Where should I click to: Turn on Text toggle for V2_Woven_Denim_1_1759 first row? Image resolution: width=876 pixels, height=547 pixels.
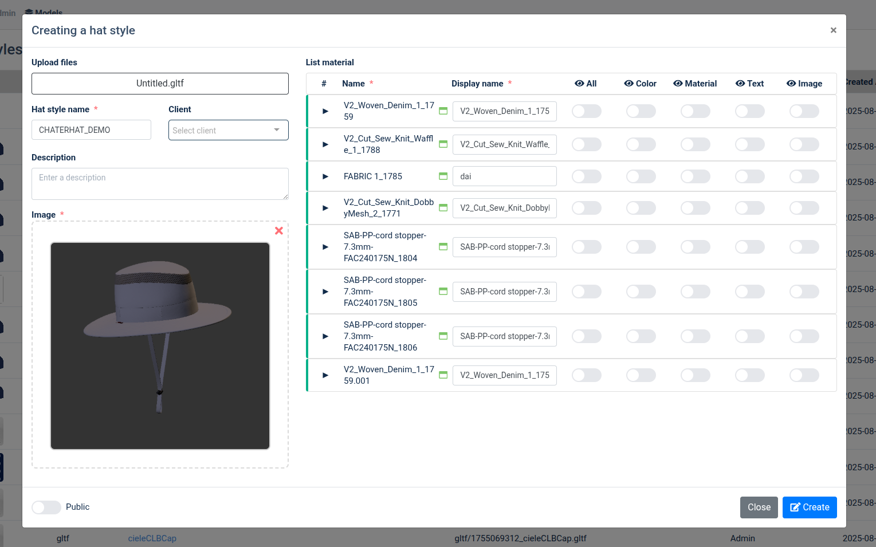pyautogui.click(x=749, y=111)
